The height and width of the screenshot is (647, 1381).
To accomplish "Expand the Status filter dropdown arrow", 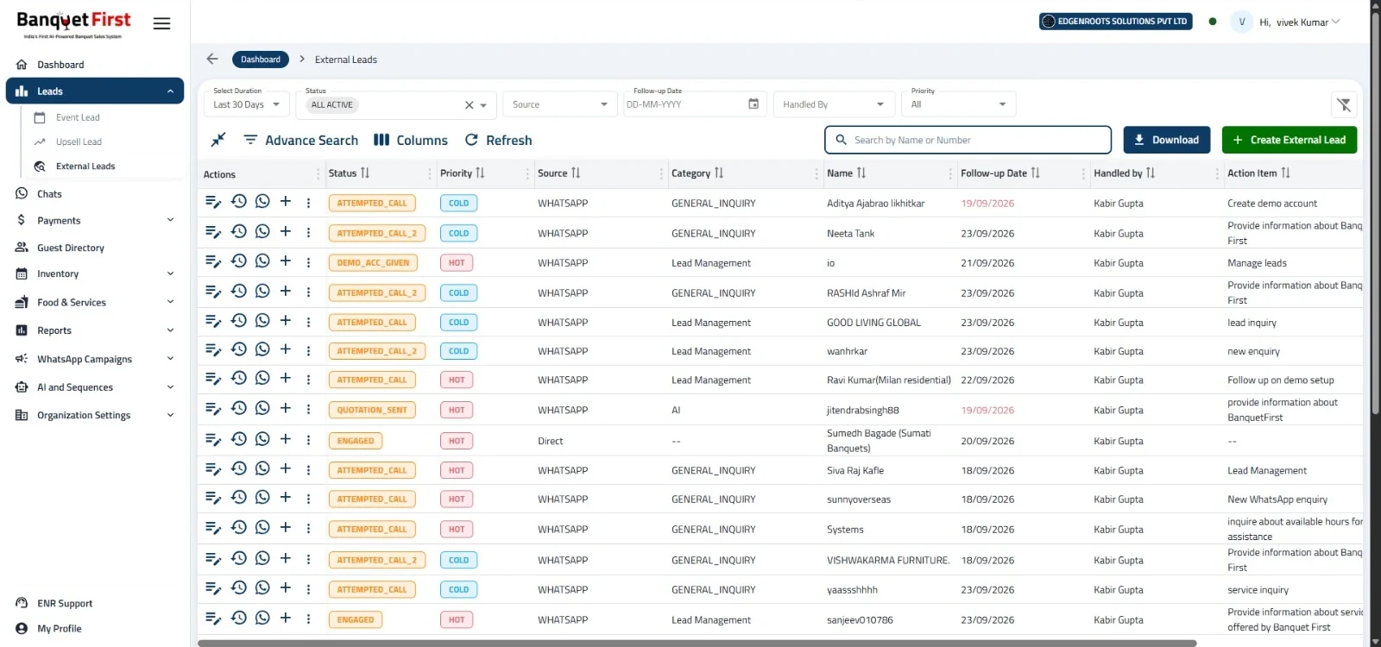I will pos(483,105).
